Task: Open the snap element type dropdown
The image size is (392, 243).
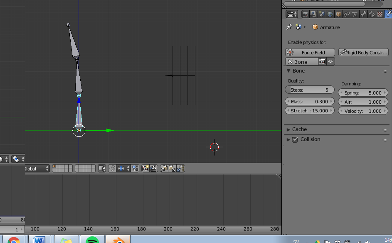Action: (x=123, y=169)
